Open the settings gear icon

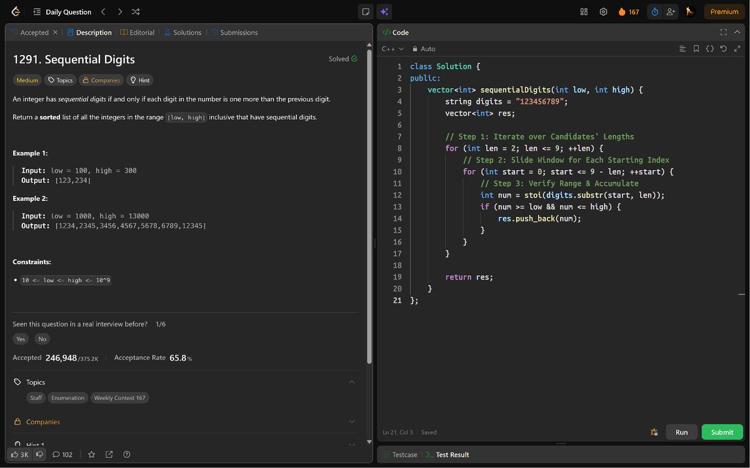603,12
